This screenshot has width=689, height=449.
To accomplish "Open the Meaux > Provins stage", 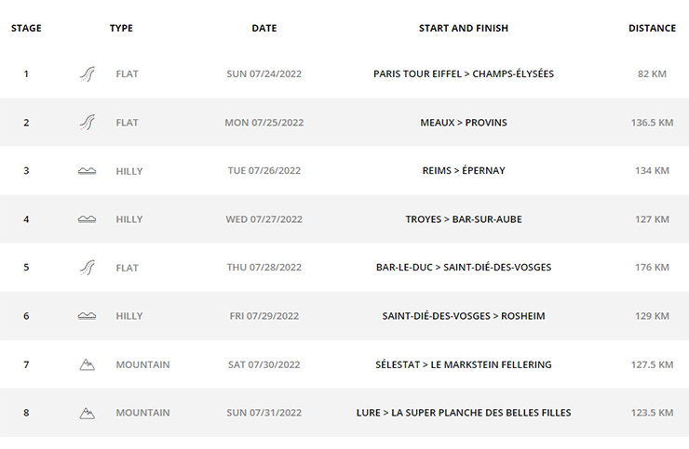I will (x=464, y=123).
